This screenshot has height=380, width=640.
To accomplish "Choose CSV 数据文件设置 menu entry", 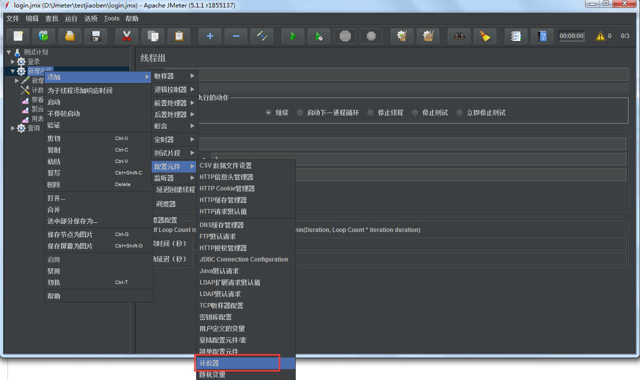I will (x=245, y=165).
